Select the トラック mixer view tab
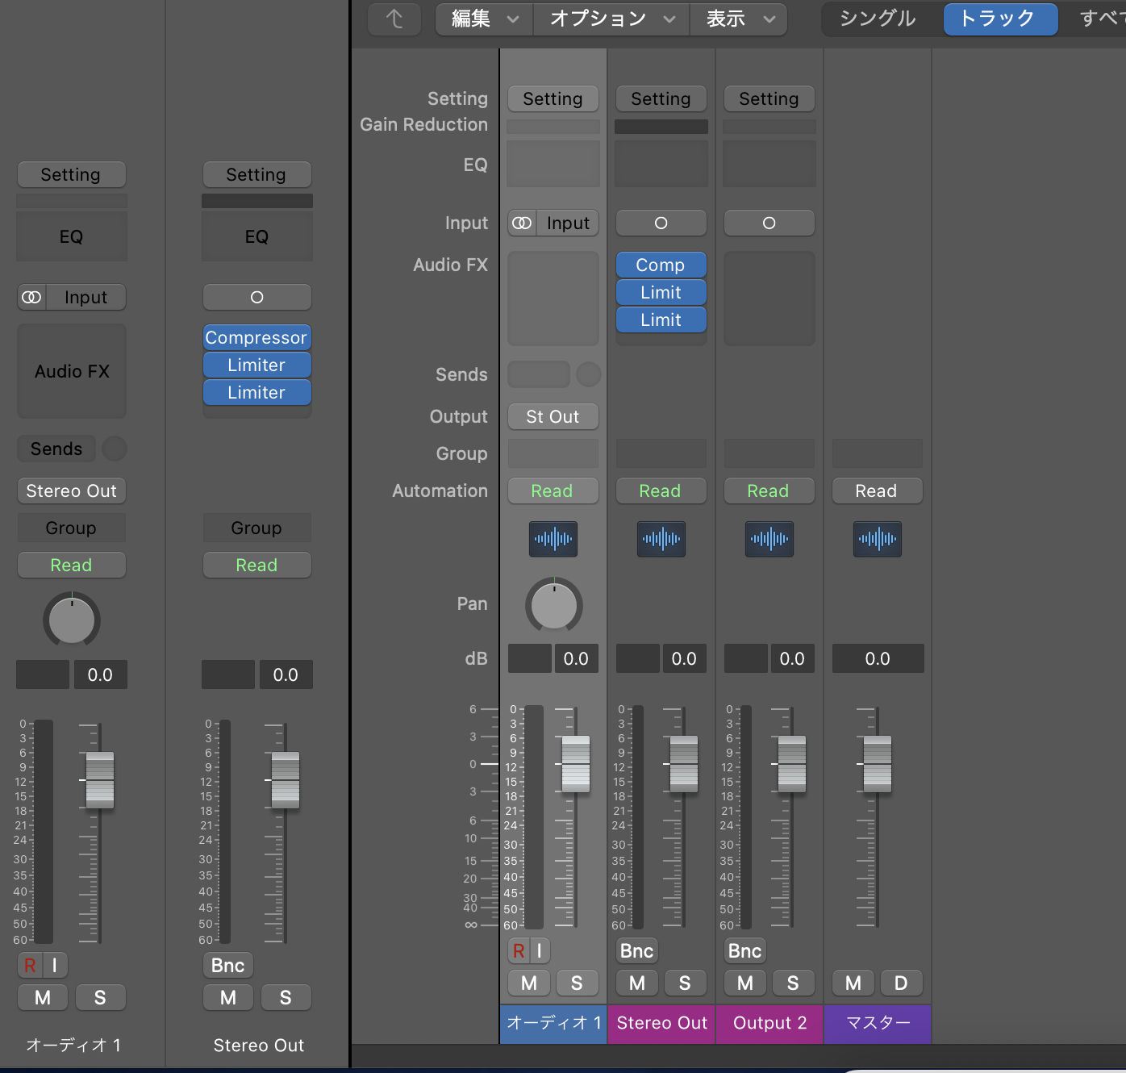Viewport: 1126px width, 1073px height. click(999, 19)
